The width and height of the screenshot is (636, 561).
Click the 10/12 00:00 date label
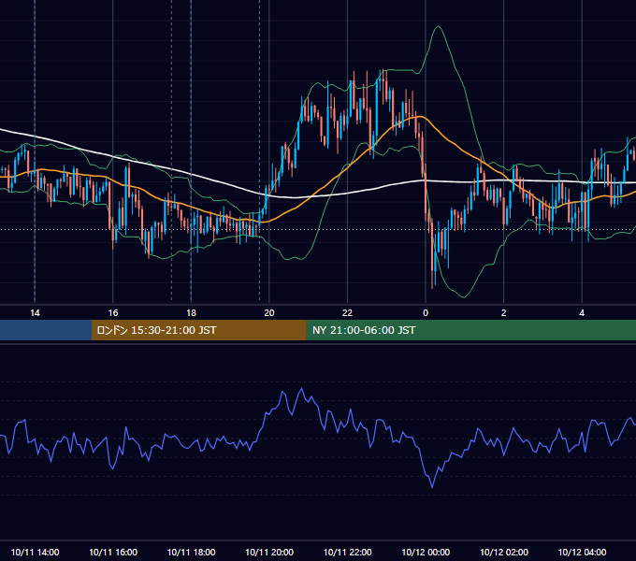click(426, 552)
